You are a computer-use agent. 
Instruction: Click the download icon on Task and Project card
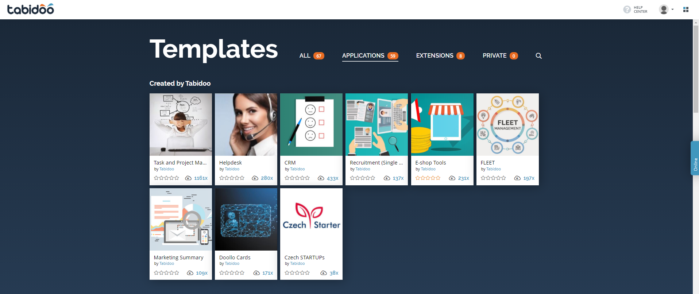188,178
